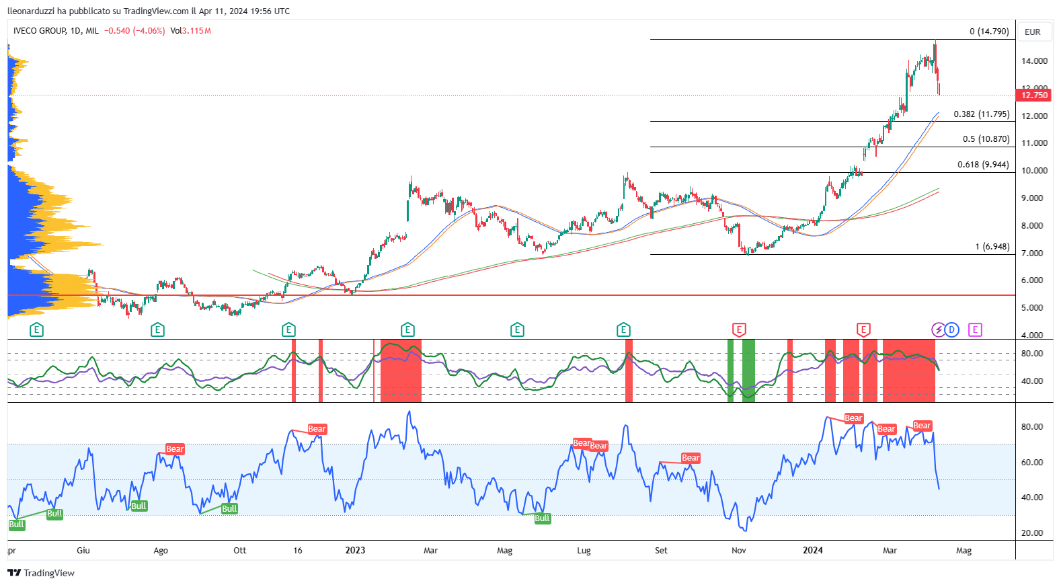The image size is (1061, 585).
Task: Click the EUR currency button
Action: coord(1033,32)
